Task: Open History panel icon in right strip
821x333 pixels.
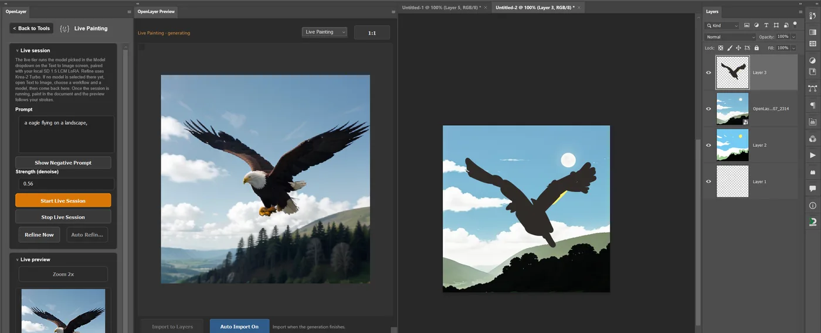Action: coord(812,16)
